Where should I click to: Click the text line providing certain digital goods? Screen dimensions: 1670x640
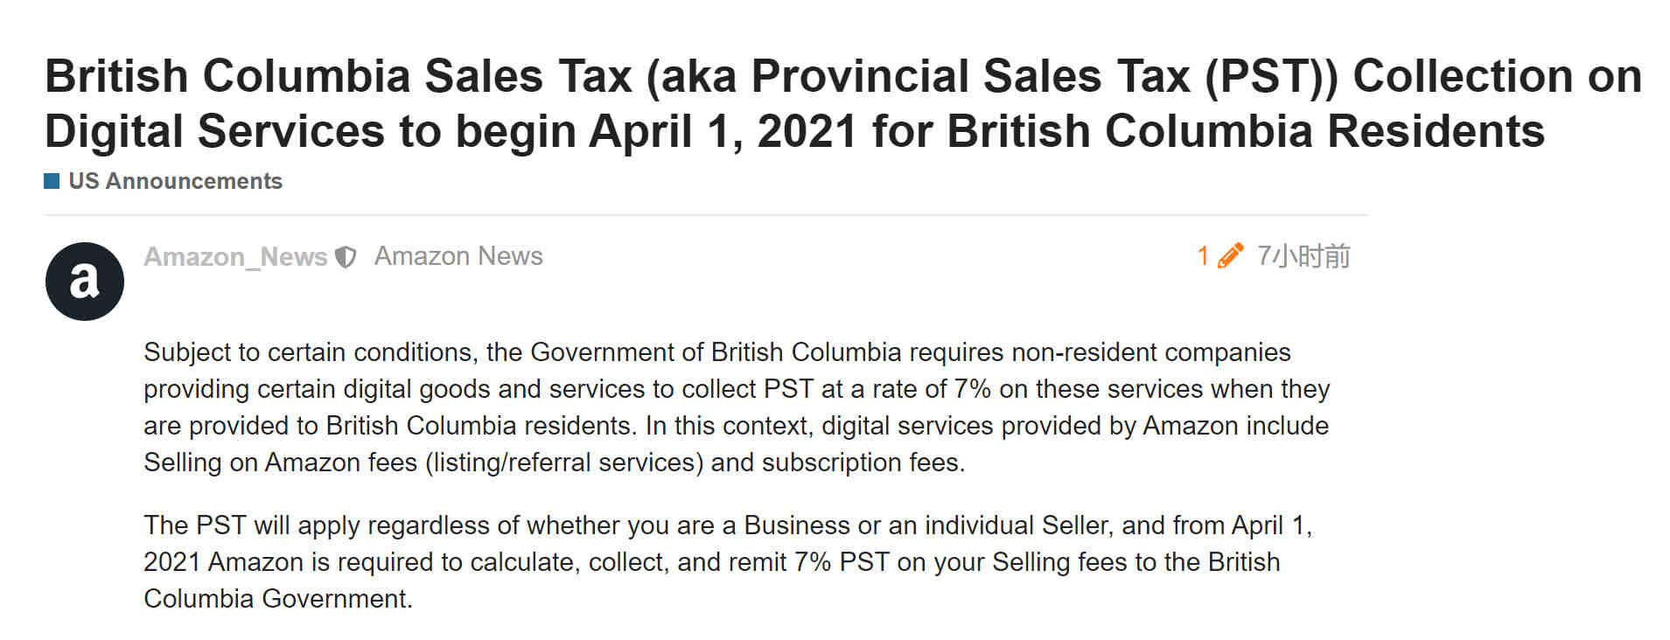point(737,389)
